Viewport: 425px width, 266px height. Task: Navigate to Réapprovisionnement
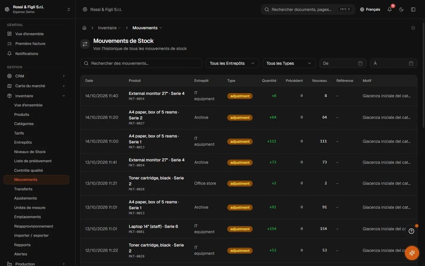(34, 226)
